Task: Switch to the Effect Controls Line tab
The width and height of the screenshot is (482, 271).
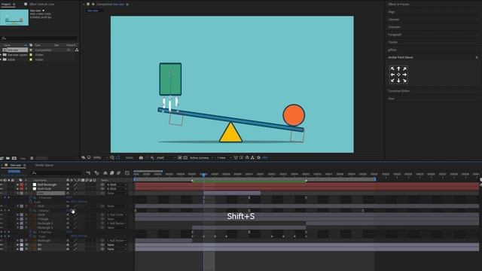Action: 41,5
